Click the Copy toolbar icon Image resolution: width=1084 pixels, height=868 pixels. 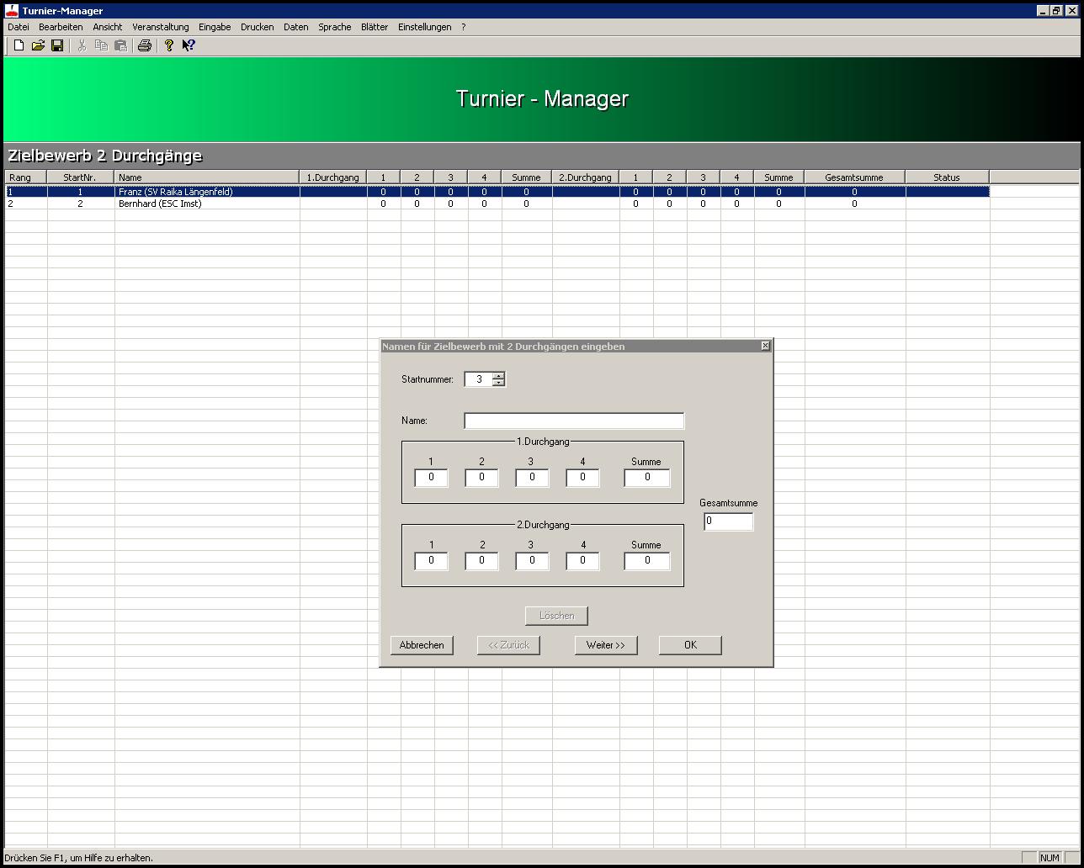(101, 45)
